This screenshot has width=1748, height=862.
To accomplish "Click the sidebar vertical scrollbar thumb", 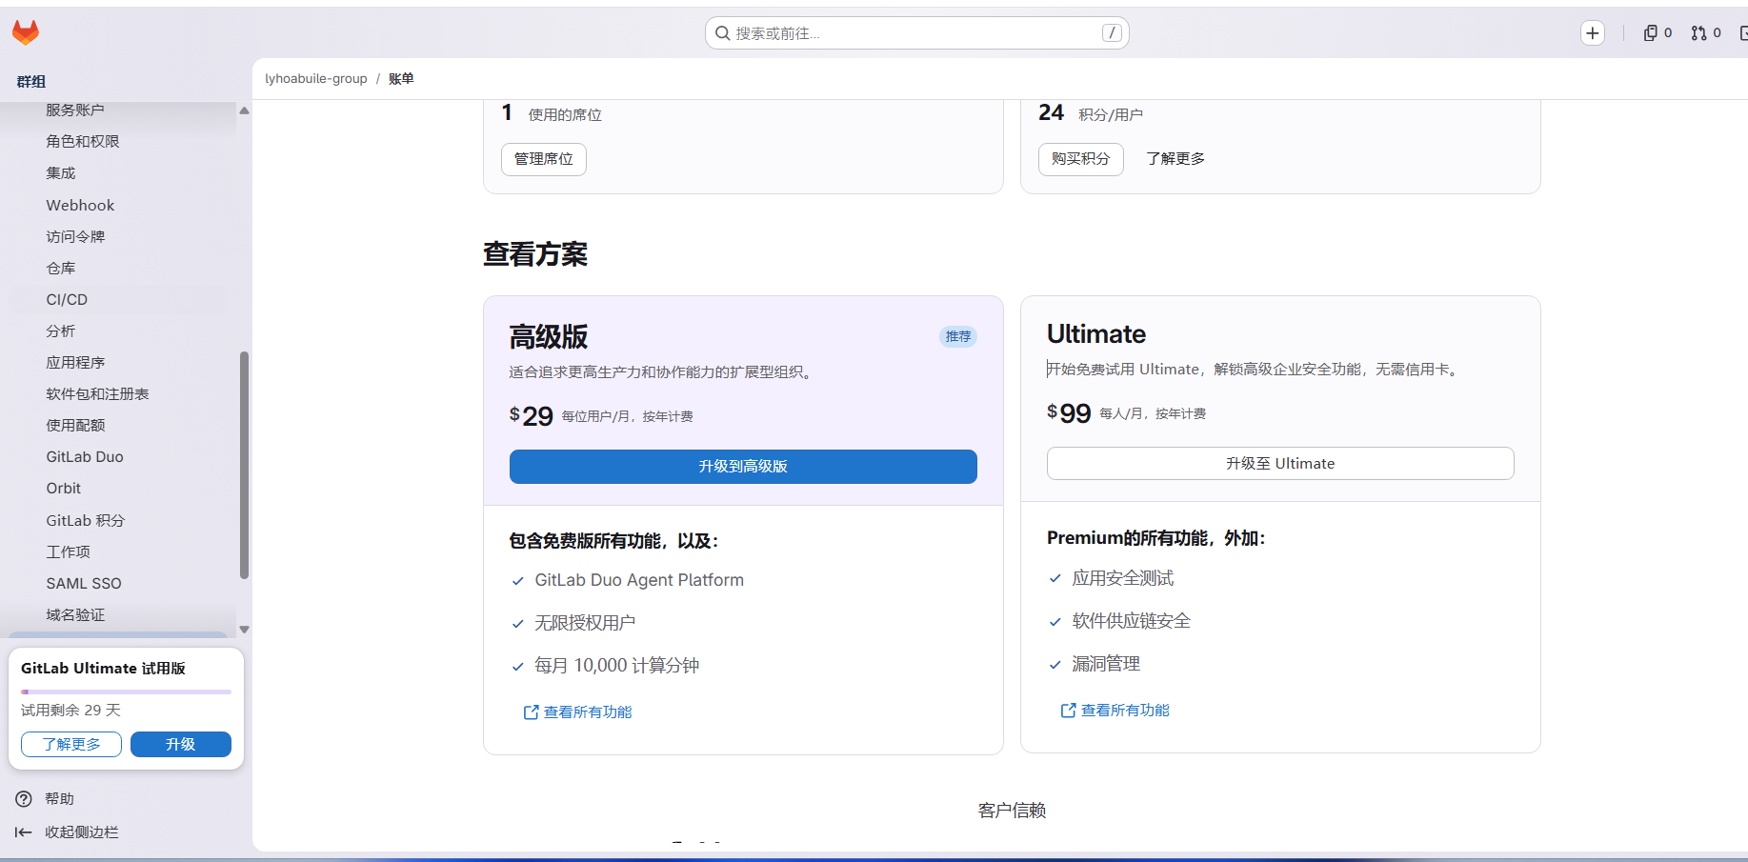I will click(x=244, y=465).
